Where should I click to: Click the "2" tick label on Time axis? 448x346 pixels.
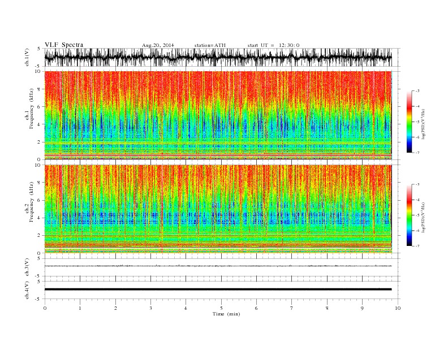pyautogui.click(x=115, y=308)
